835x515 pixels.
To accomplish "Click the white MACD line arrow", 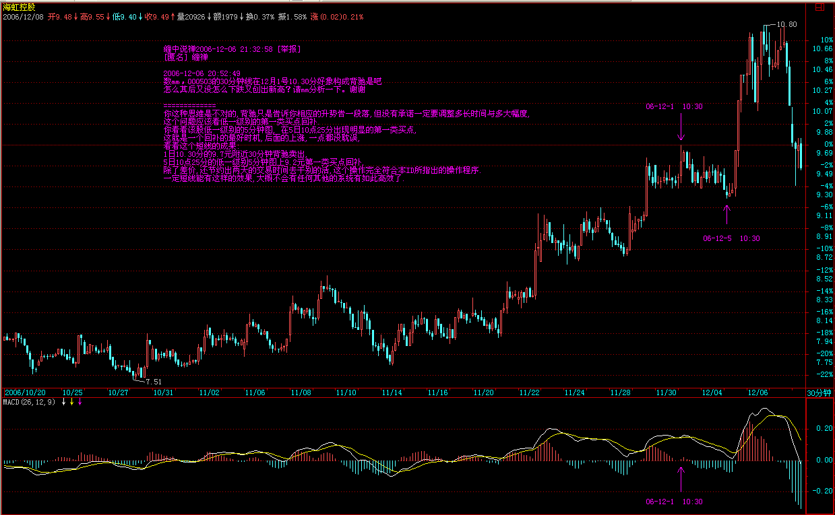I will (63, 402).
